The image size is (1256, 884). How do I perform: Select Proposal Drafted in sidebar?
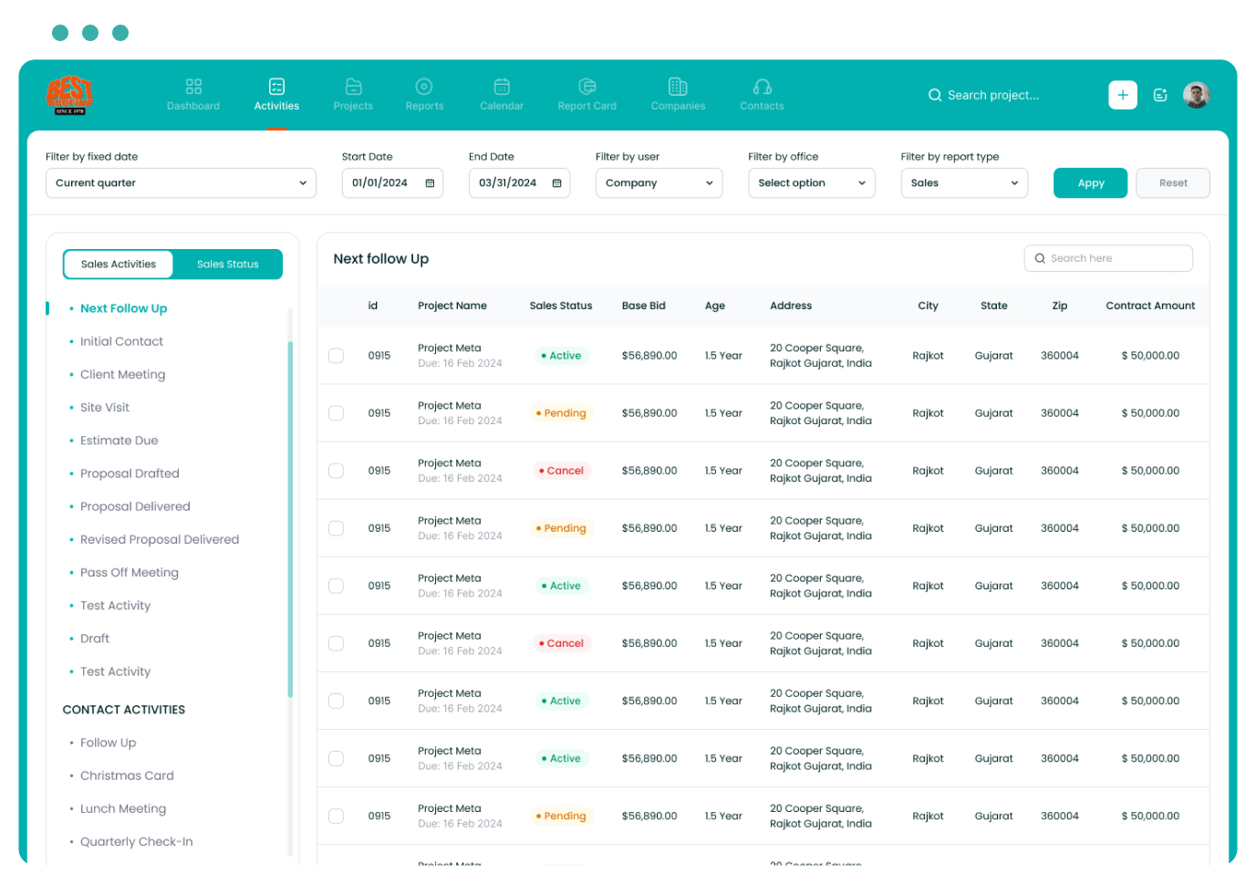[x=130, y=473]
